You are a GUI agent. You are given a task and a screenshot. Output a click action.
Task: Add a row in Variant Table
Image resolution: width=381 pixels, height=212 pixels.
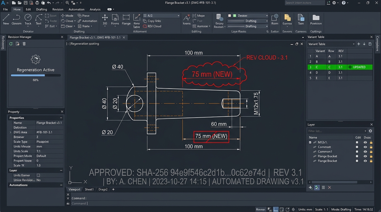pos(359,44)
